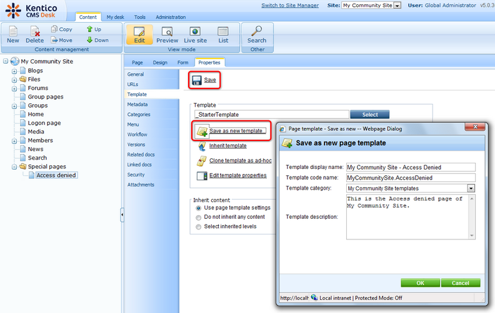Click the Cancel button in dialog

coord(461,283)
